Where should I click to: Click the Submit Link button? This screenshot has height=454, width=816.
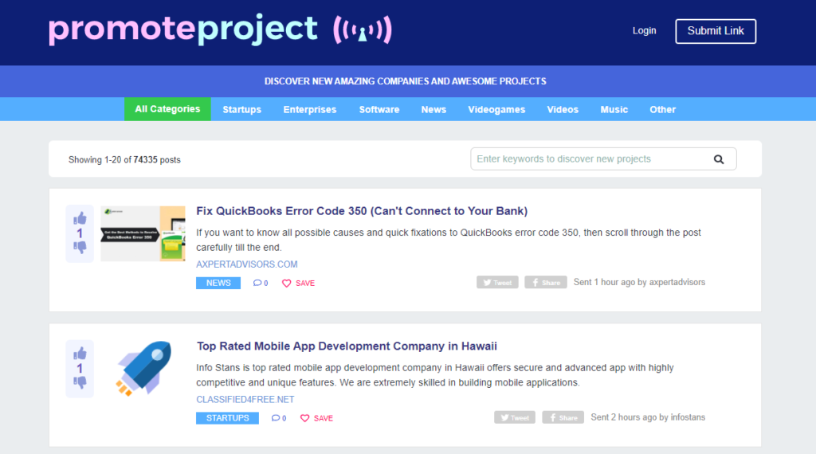pyautogui.click(x=716, y=31)
